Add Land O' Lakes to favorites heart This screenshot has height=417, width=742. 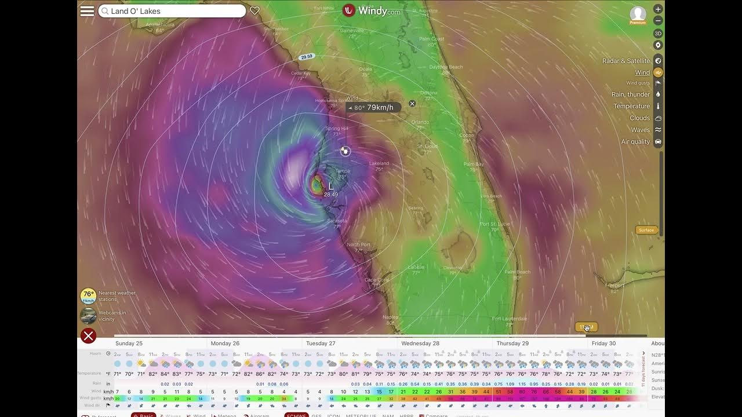pos(254,10)
